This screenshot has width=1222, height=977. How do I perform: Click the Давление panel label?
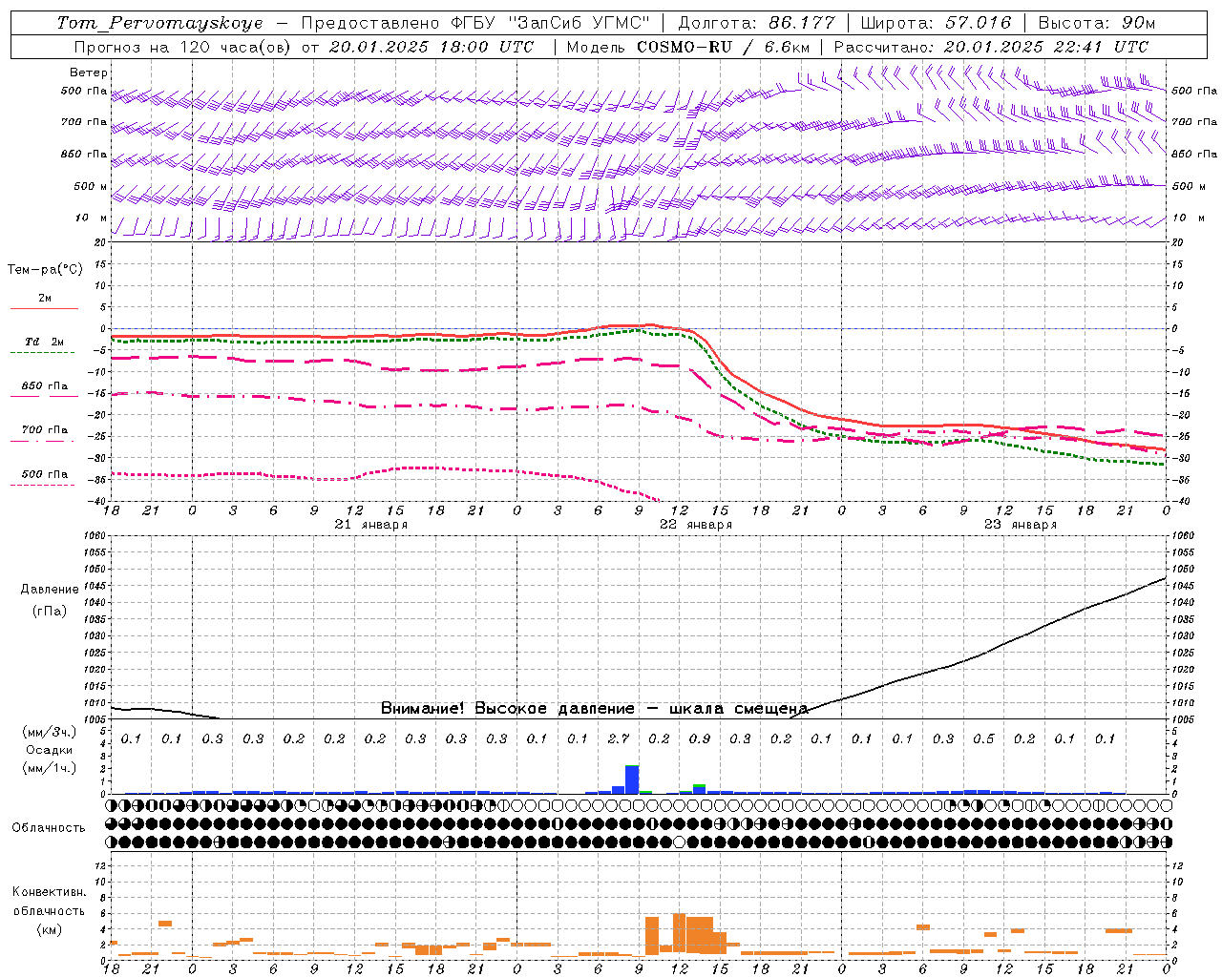50,590
